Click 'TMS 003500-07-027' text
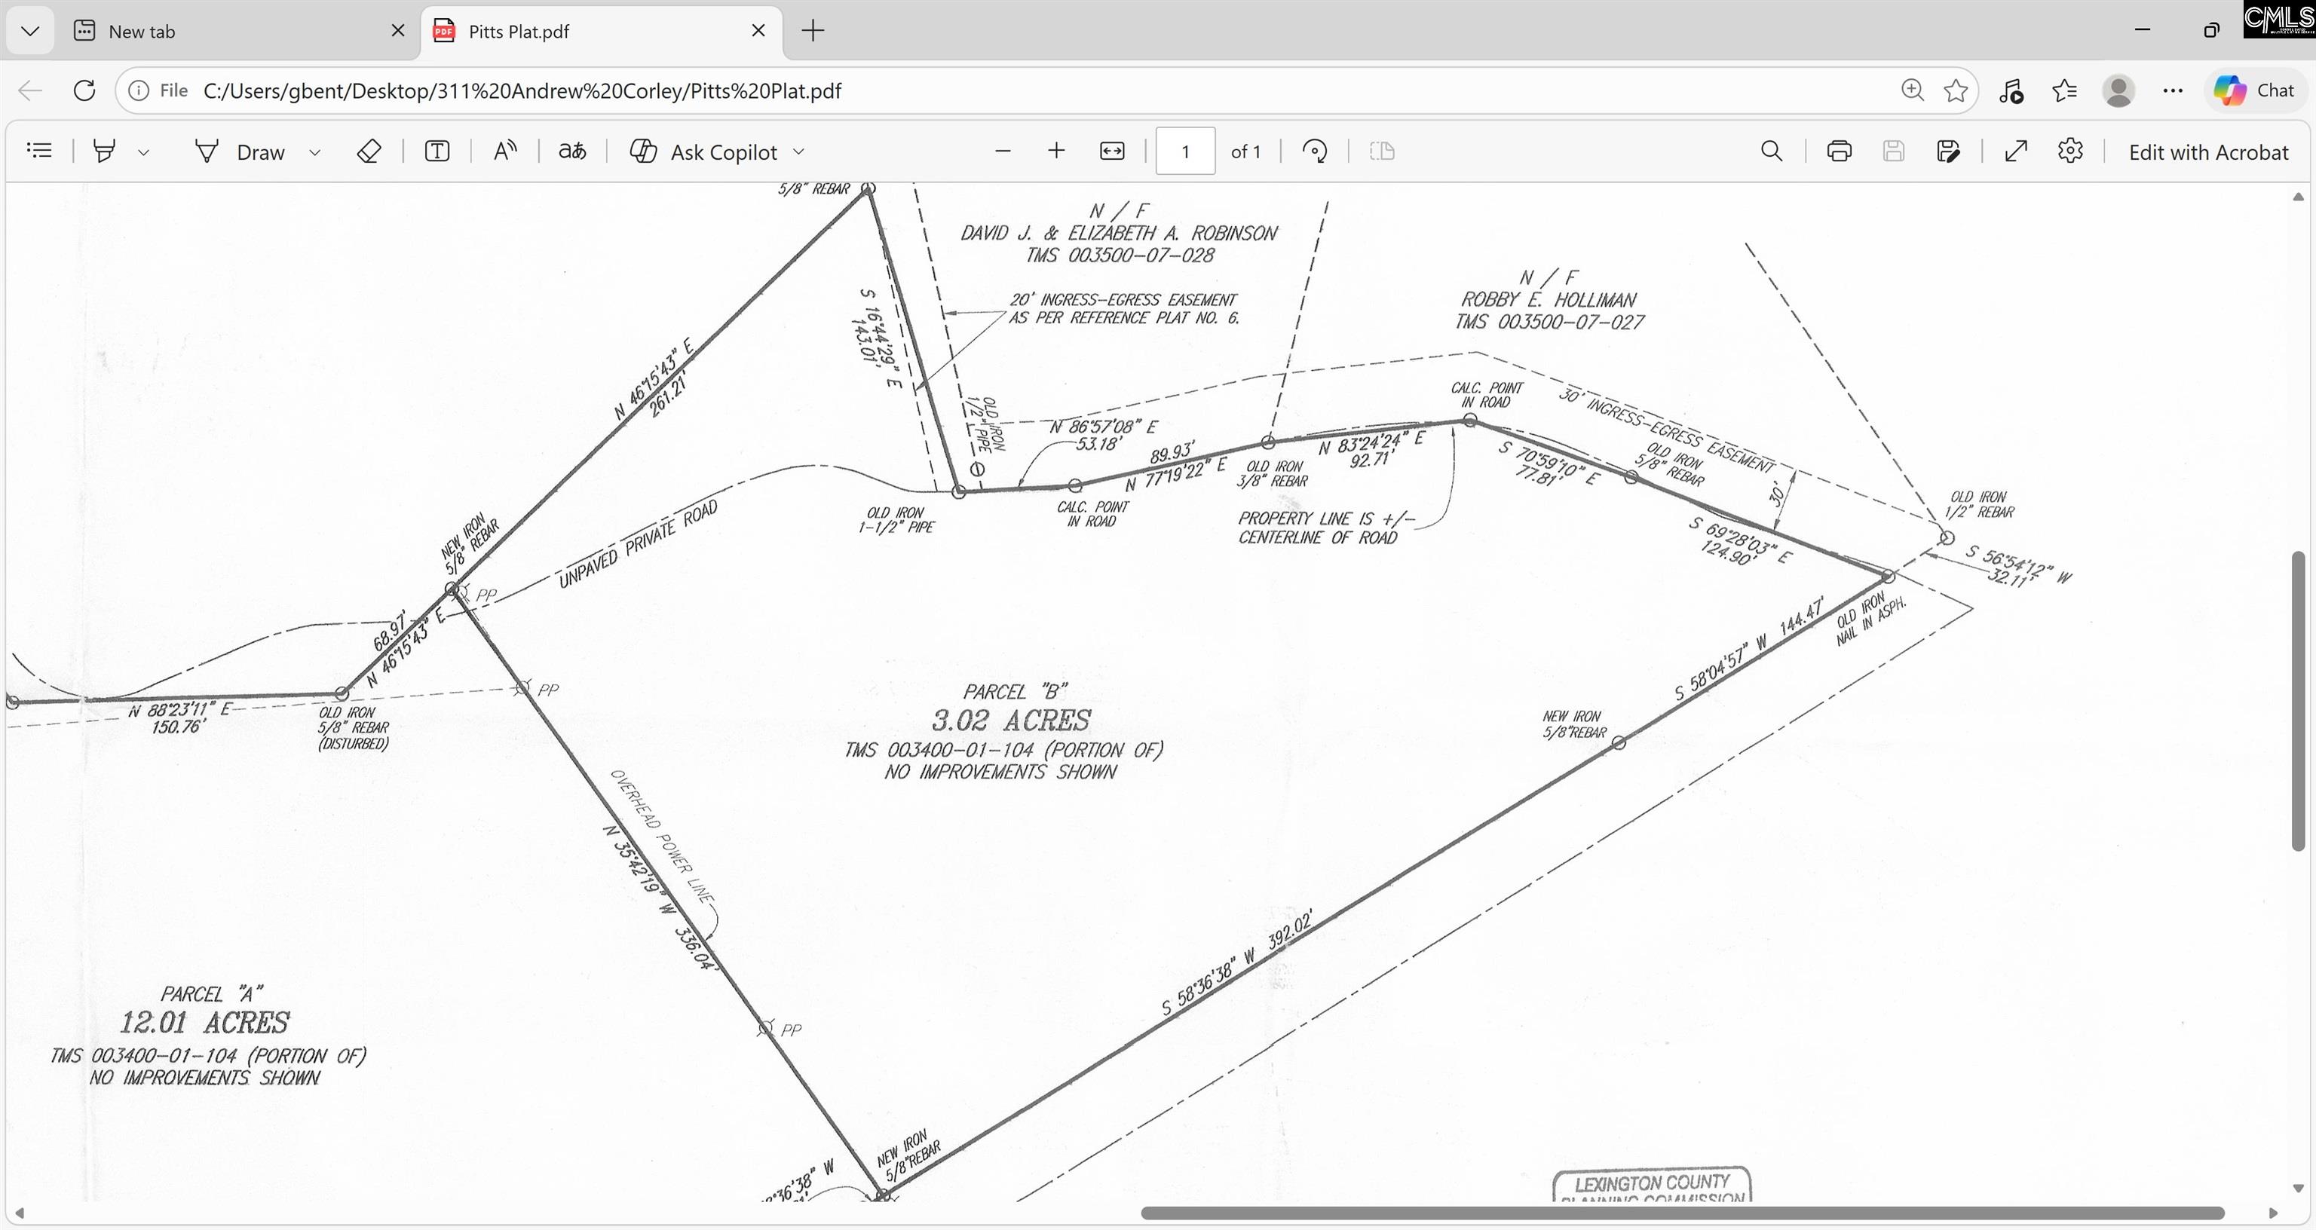The height and width of the screenshot is (1230, 2316). 1549,322
